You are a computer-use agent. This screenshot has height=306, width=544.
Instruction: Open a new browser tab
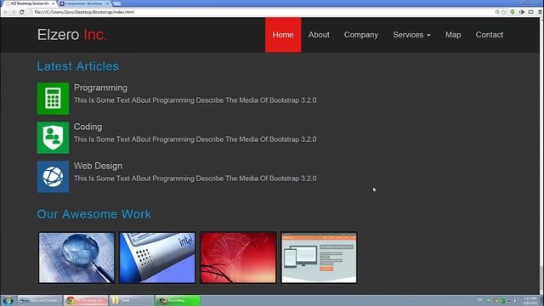(117, 3)
